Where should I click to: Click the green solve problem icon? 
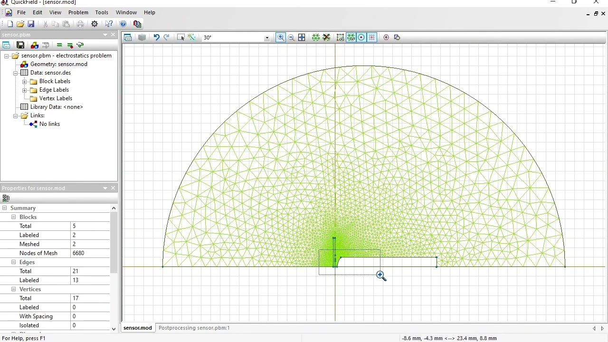click(x=59, y=45)
